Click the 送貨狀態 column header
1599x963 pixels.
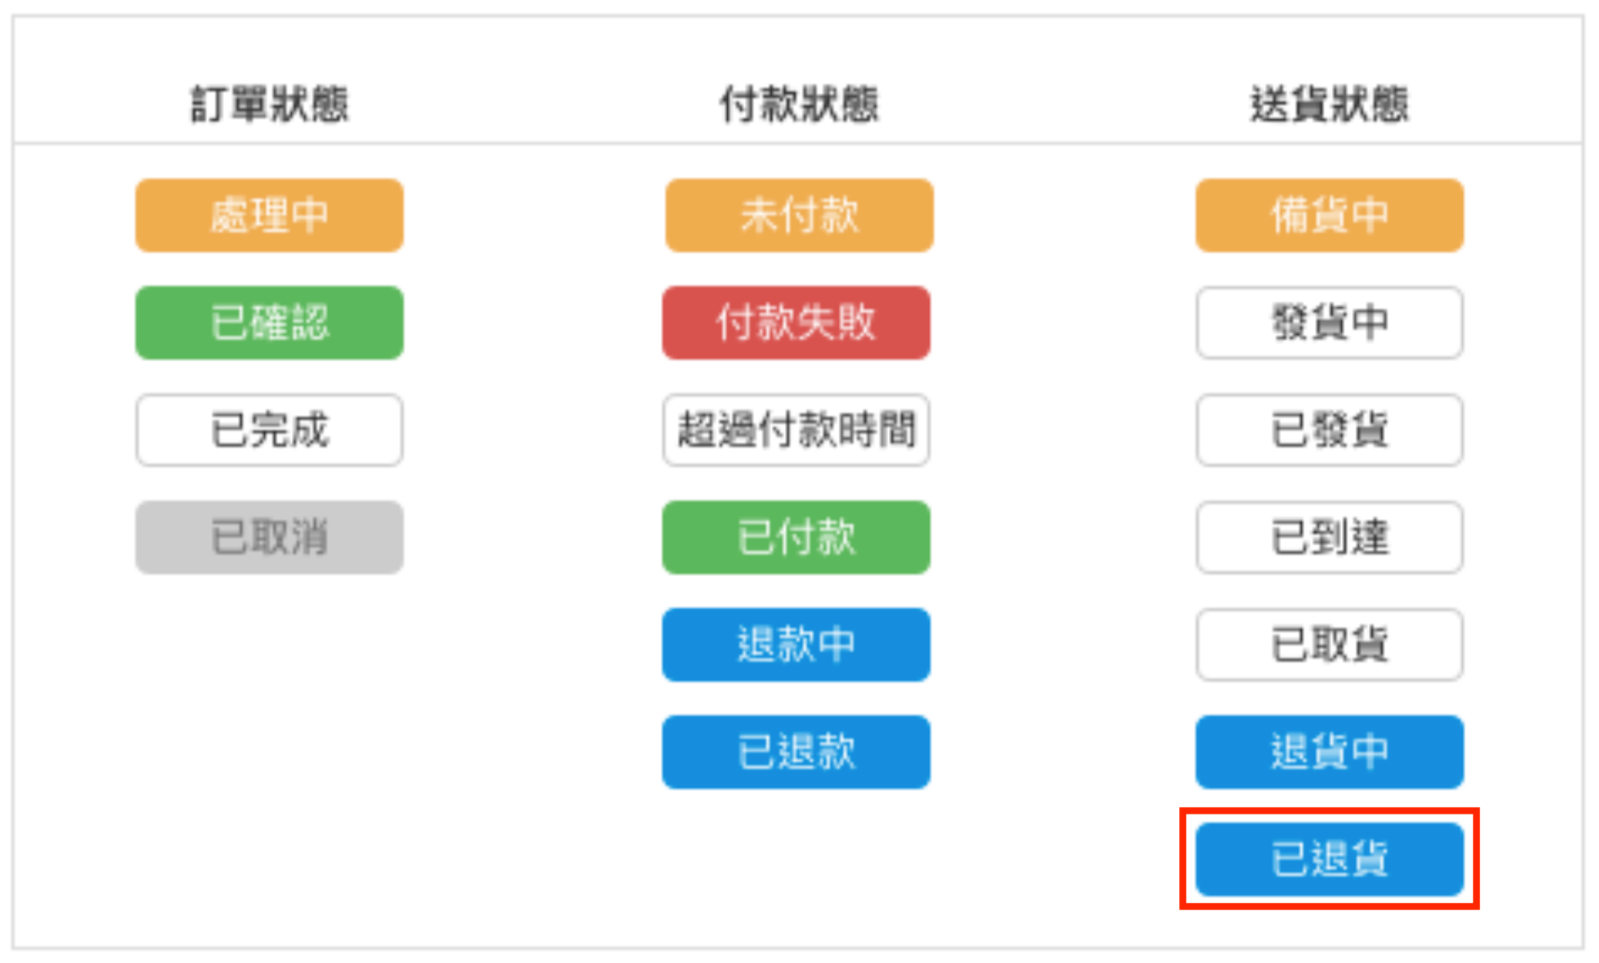1330,104
